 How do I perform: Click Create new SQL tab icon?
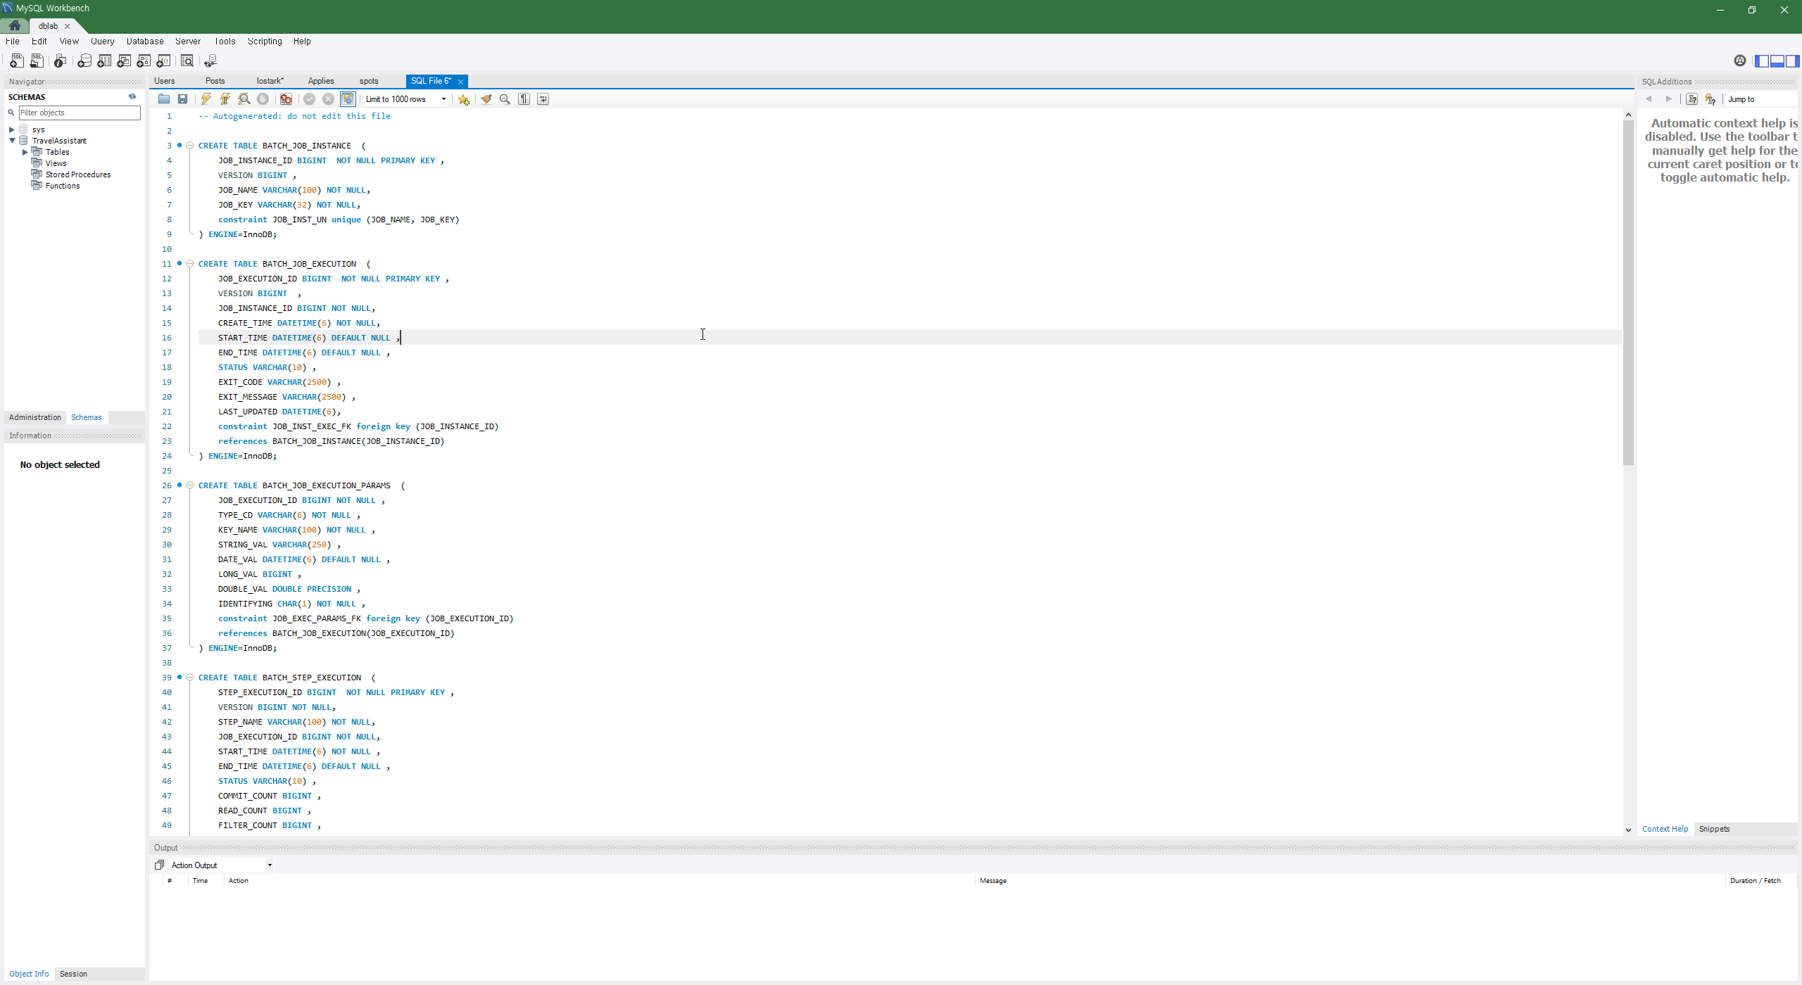(x=17, y=61)
